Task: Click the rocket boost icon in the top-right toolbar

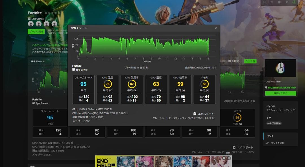Action: [287, 2]
